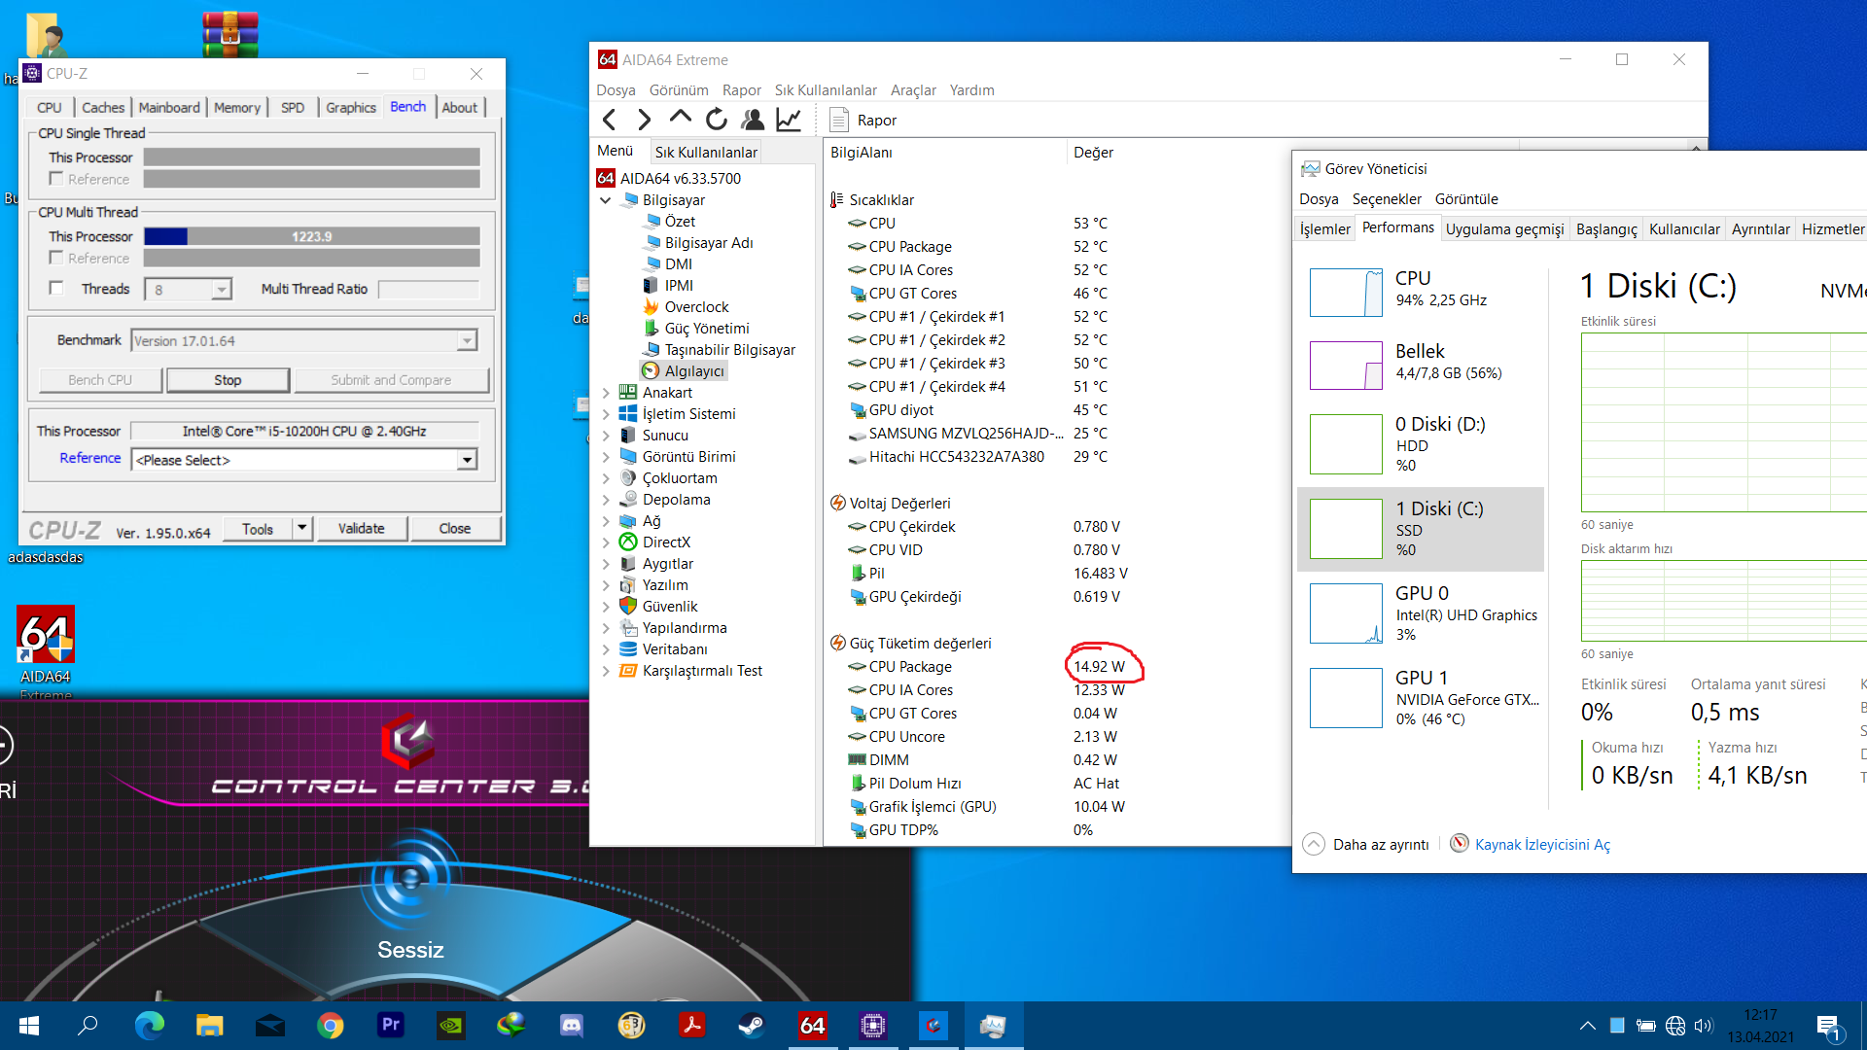The height and width of the screenshot is (1050, 1867).
Task: Click the Kaynak İzleyicisini Aç link
Action: point(1542,844)
